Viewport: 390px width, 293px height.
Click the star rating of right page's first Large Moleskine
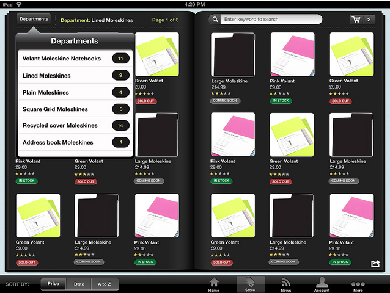221,93
